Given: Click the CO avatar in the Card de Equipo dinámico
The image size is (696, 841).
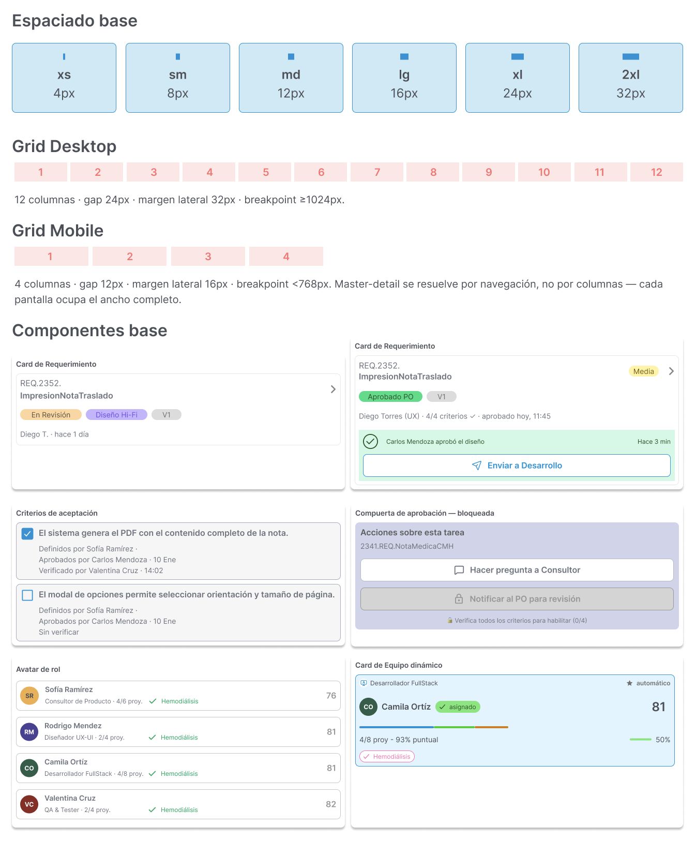Looking at the screenshot, I should click(x=368, y=707).
